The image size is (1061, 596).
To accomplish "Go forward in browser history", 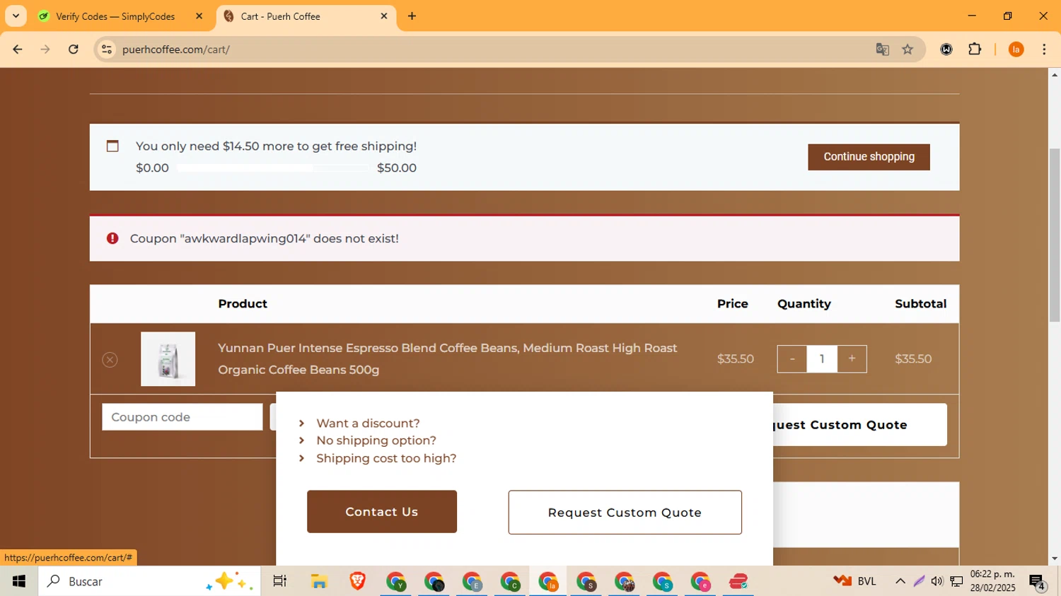I will tap(45, 49).
